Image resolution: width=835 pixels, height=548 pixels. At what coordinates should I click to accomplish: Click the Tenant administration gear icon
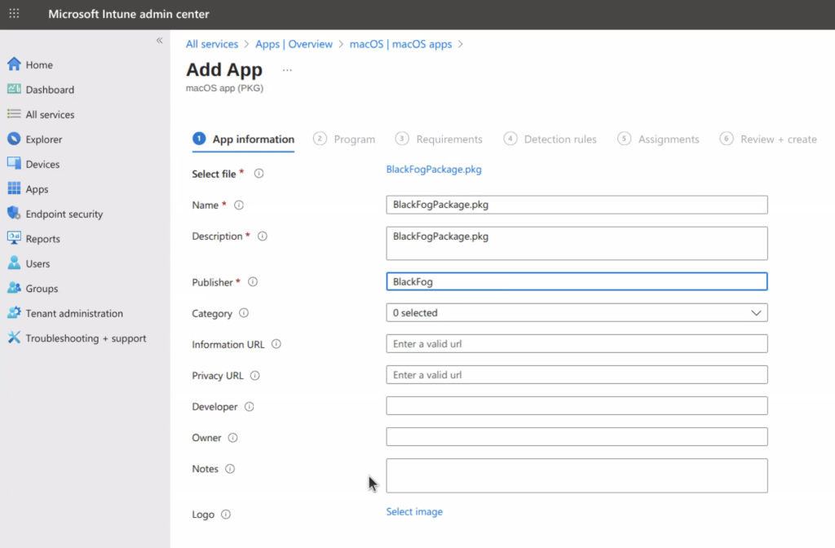[x=15, y=312]
